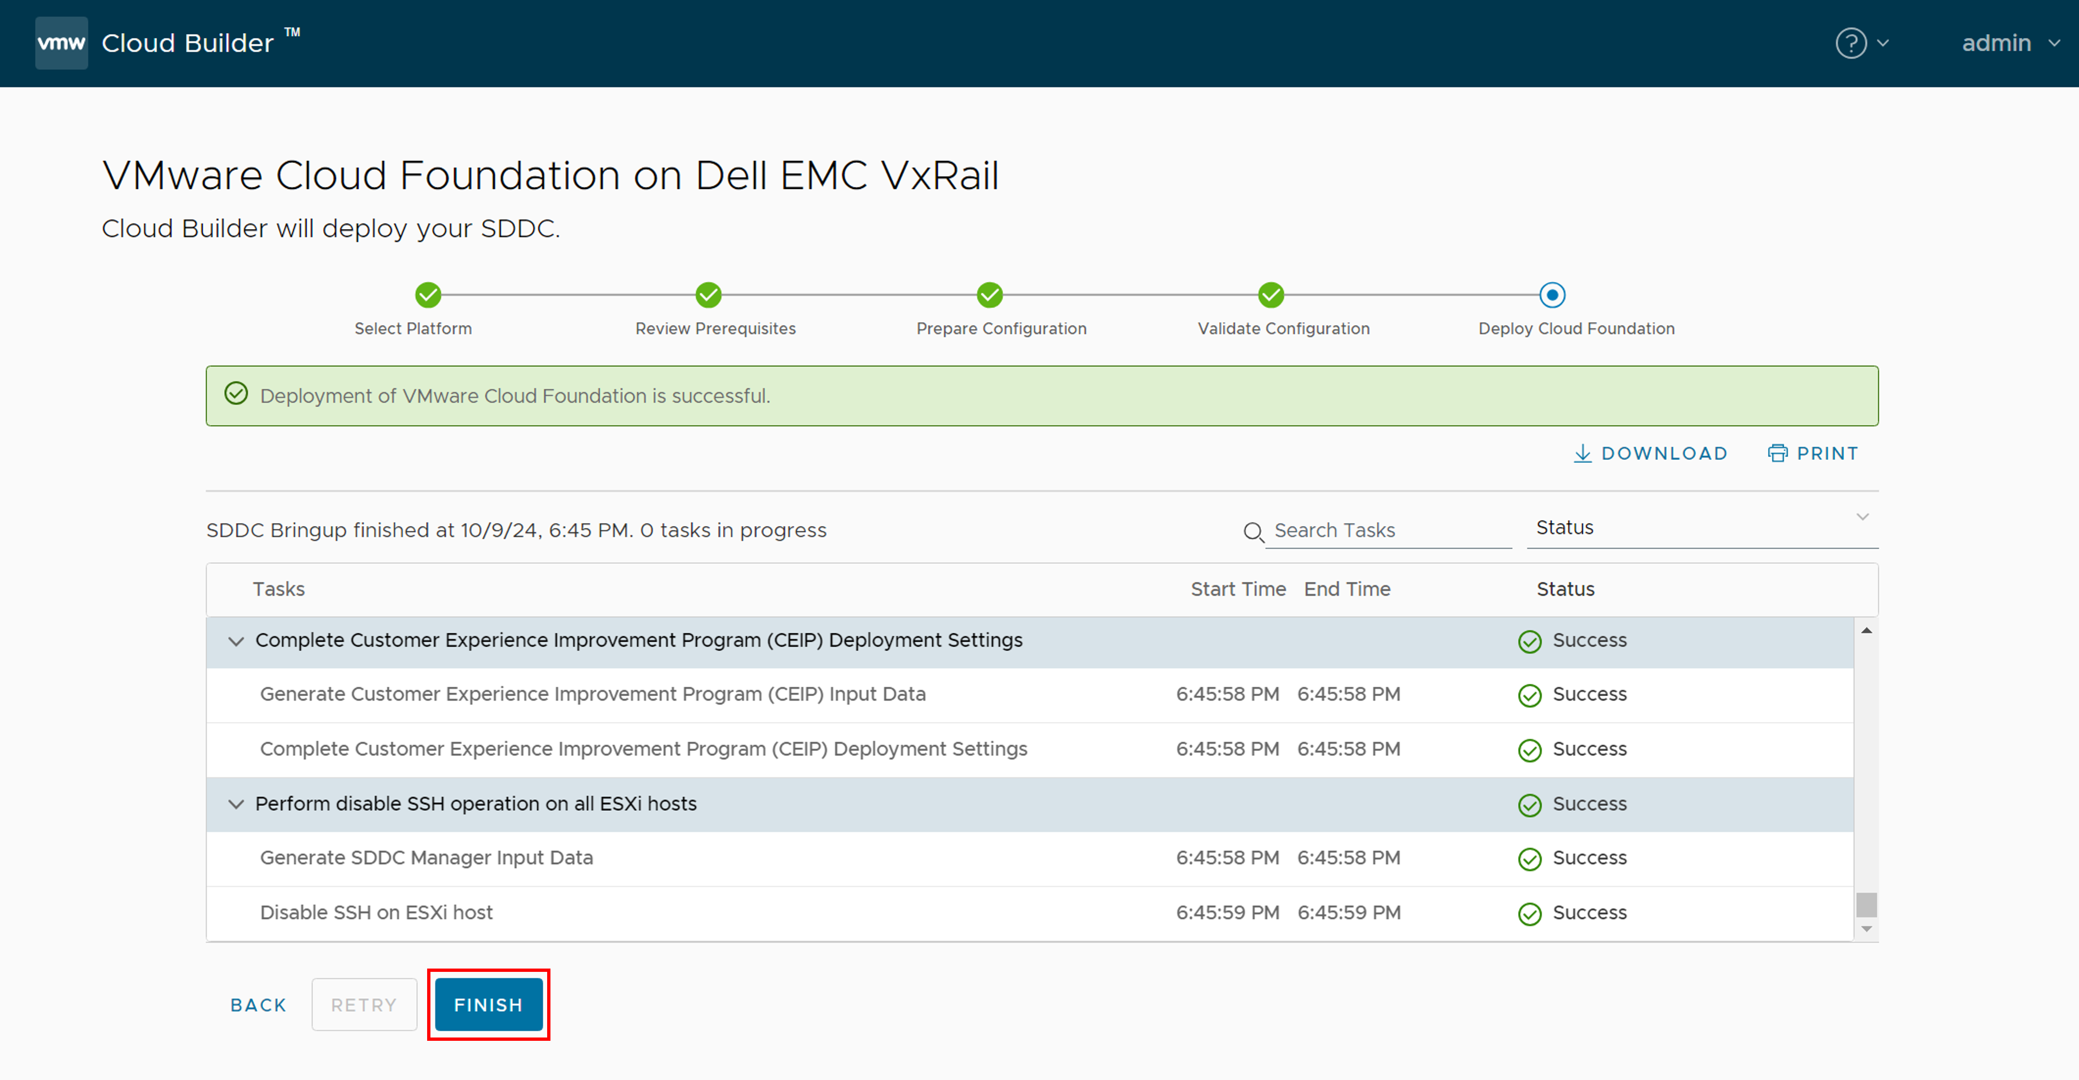Click Success icon for CEIP group header row
Viewport: 2079px width, 1080px height.
point(1529,641)
